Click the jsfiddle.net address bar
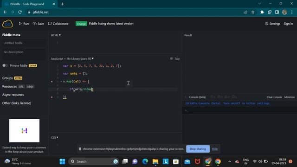The height and width of the screenshot is (167, 297). (133, 12)
